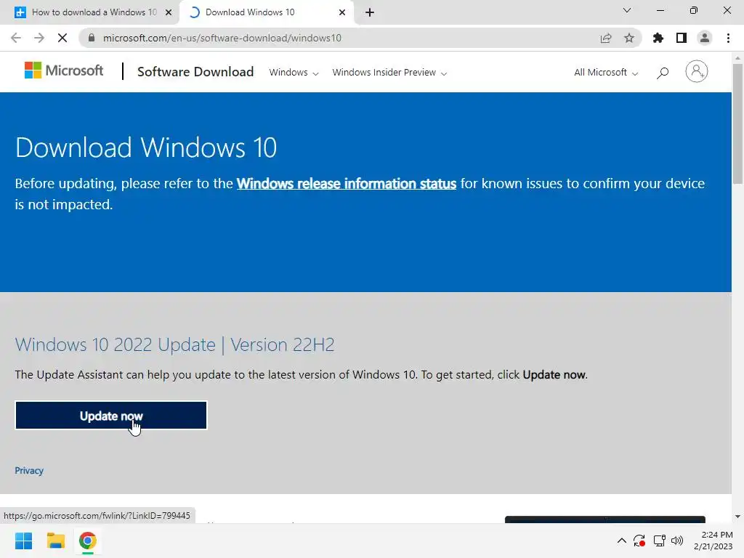Open a new tab with plus button
744x558 pixels.
point(370,12)
